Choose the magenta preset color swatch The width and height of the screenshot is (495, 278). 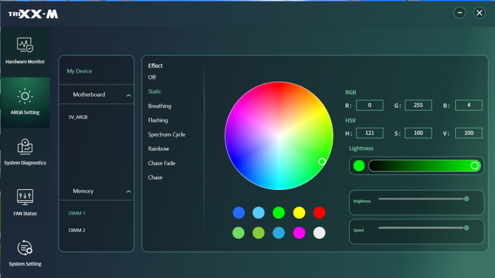coord(299,232)
